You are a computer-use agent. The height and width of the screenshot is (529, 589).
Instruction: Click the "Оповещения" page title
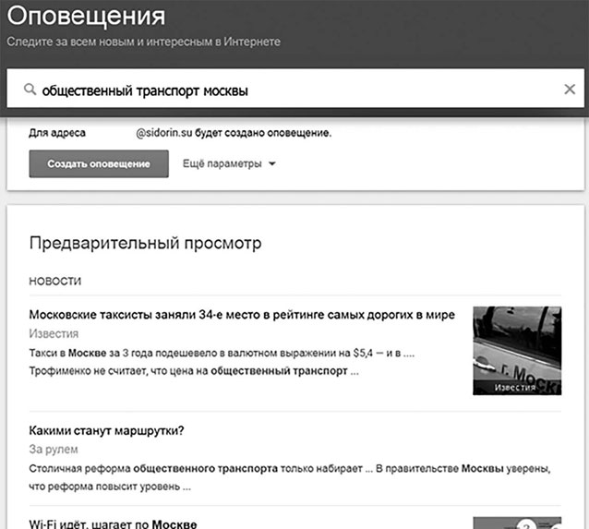point(86,17)
